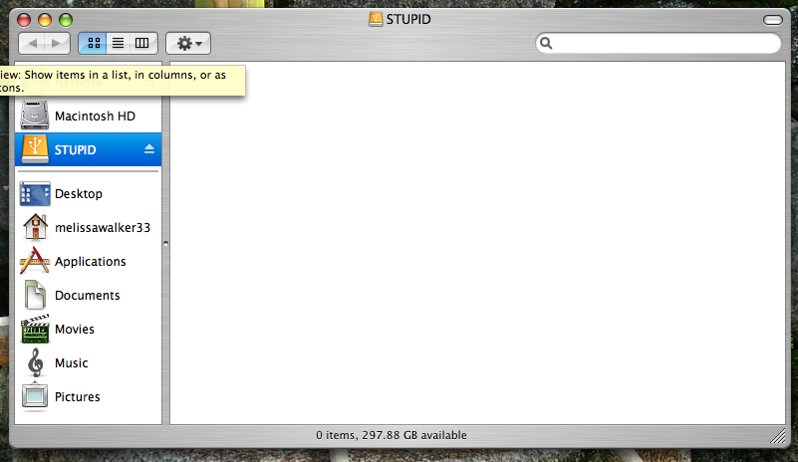Click the Macintosh HD drive icon
Screen dimensions: 798x462
(35, 115)
